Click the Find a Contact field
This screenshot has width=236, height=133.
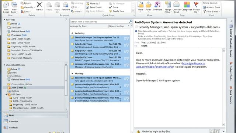pyautogui.click(x=211, y=3)
